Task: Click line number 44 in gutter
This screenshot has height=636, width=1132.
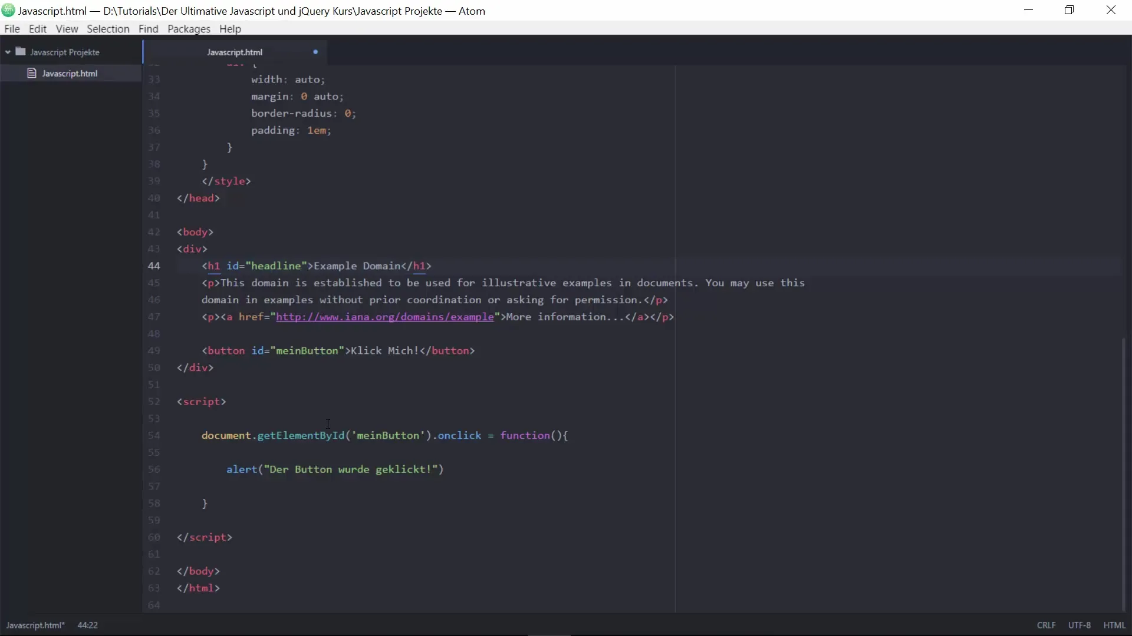Action: pyautogui.click(x=154, y=266)
